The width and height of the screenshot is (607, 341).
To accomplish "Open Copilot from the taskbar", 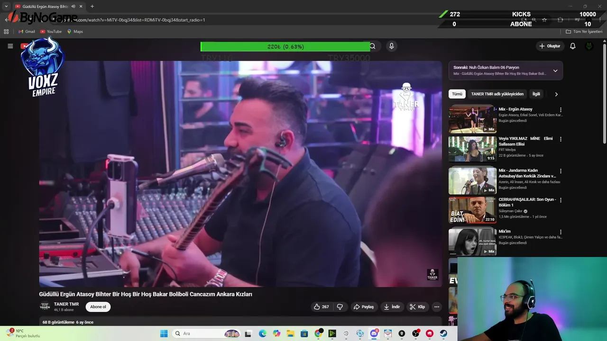I will point(276,333).
